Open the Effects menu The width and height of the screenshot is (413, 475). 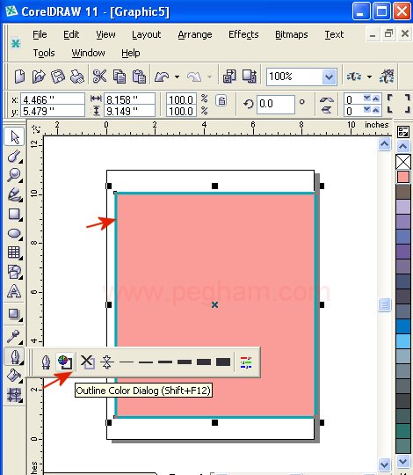point(243,34)
